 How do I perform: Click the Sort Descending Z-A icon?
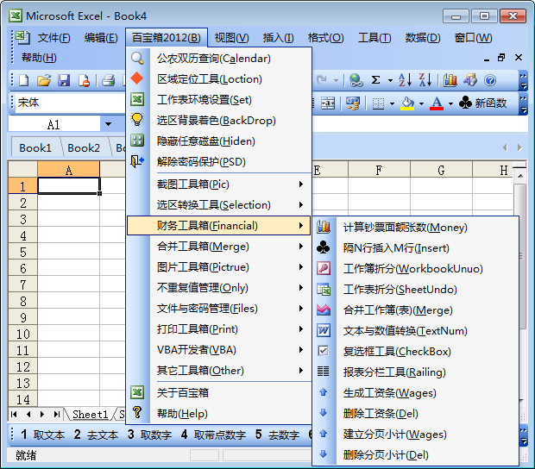pyautogui.click(x=425, y=80)
